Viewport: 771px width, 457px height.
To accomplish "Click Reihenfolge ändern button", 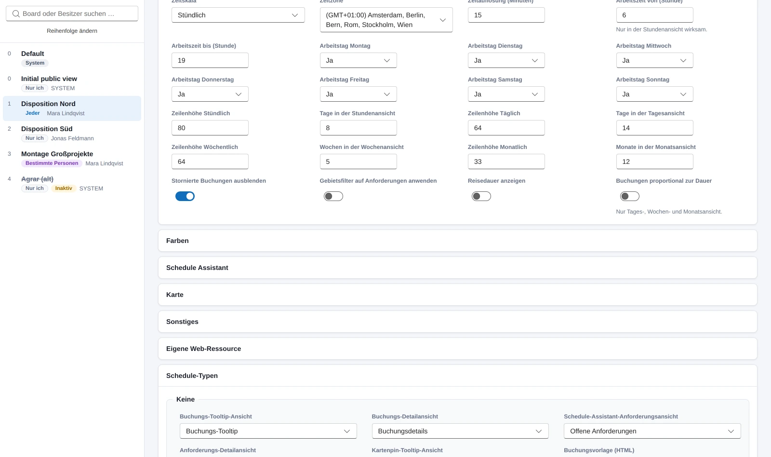I will [72, 31].
